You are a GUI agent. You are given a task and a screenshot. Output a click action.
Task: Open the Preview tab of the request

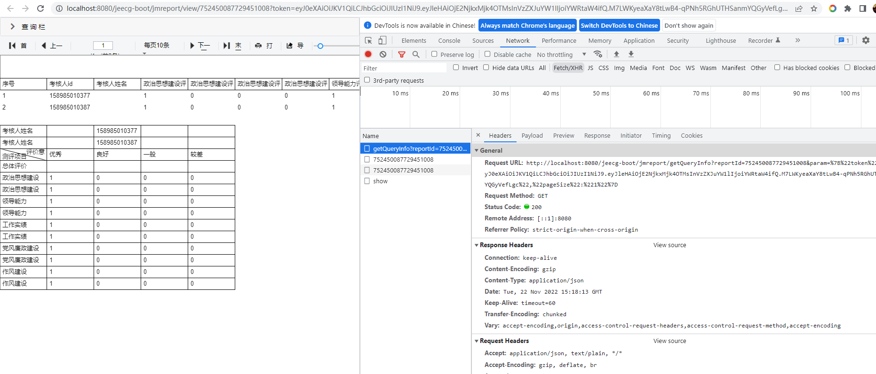tap(564, 136)
